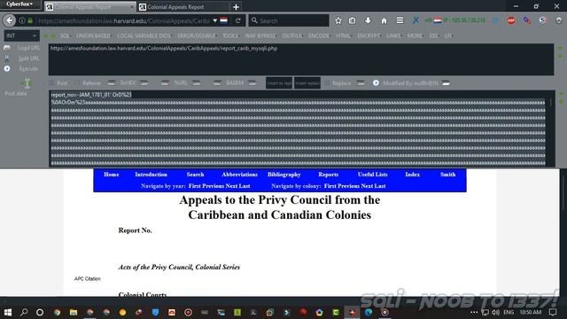Open the TOOLS menu
The width and height of the screenshot is (567, 319).
click(x=230, y=35)
